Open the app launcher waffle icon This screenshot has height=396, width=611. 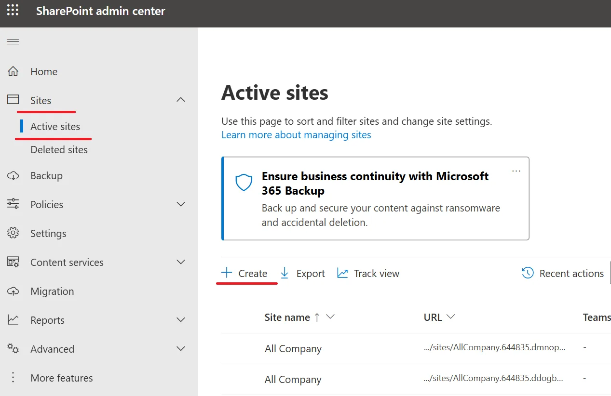click(x=13, y=11)
